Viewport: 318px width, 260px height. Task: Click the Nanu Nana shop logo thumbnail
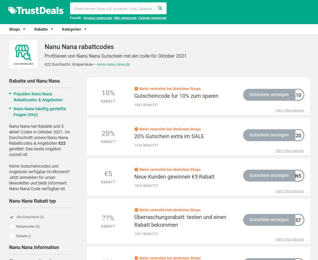pyautogui.click(x=23, y=54)
